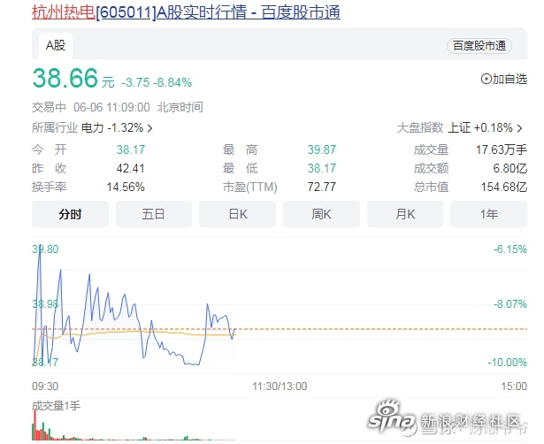
Task: Click the 09:30 time axis label
Action: (45, 387)
